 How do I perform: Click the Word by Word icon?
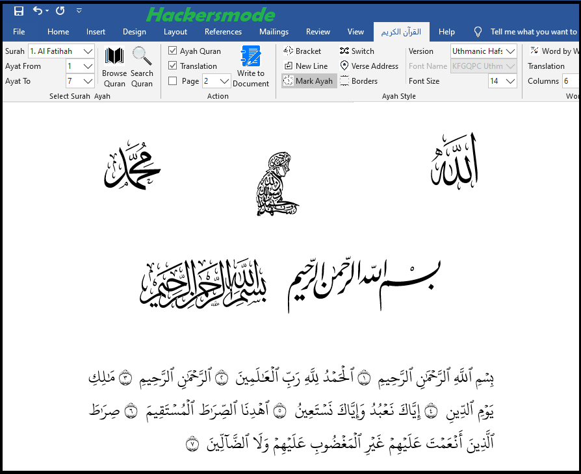[534, 50]
